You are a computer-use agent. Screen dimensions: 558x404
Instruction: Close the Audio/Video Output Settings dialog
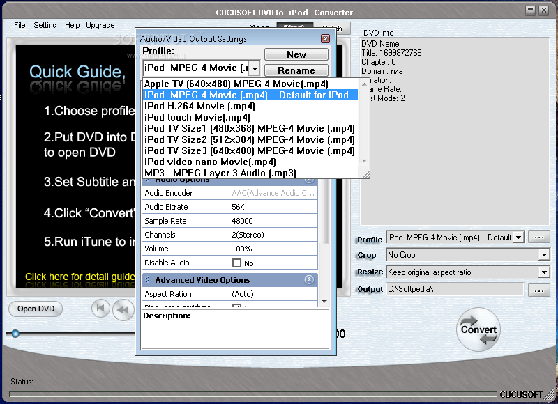click(325, 39)
